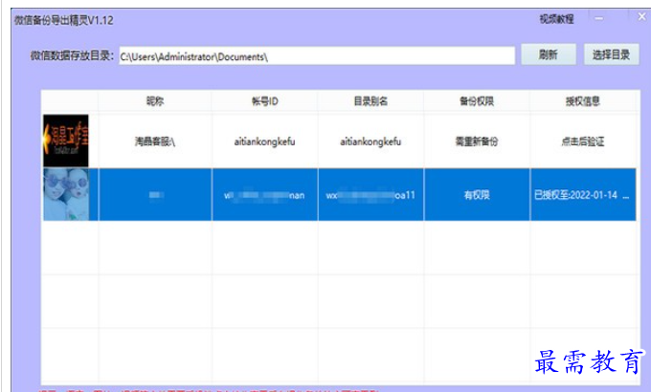
Task: Click the 目录别名 column header
Action: pyautogui.click(x=370, y=100)
